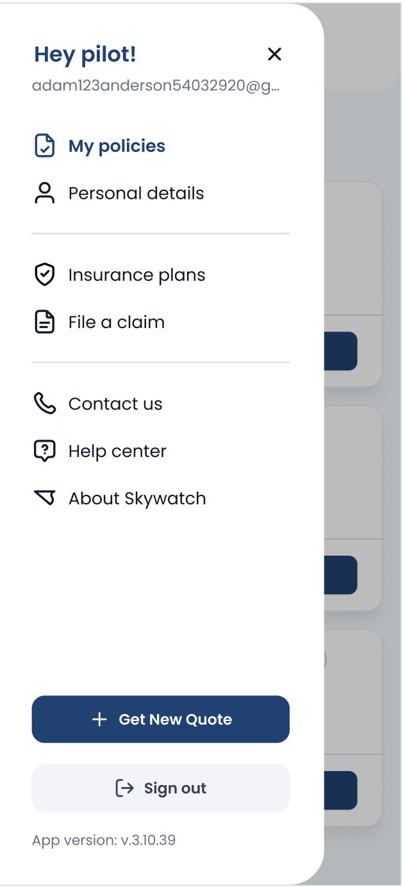Open About Skywatch
The width and height of the screenshot is (405, 887).
click(x=137, y=499)
